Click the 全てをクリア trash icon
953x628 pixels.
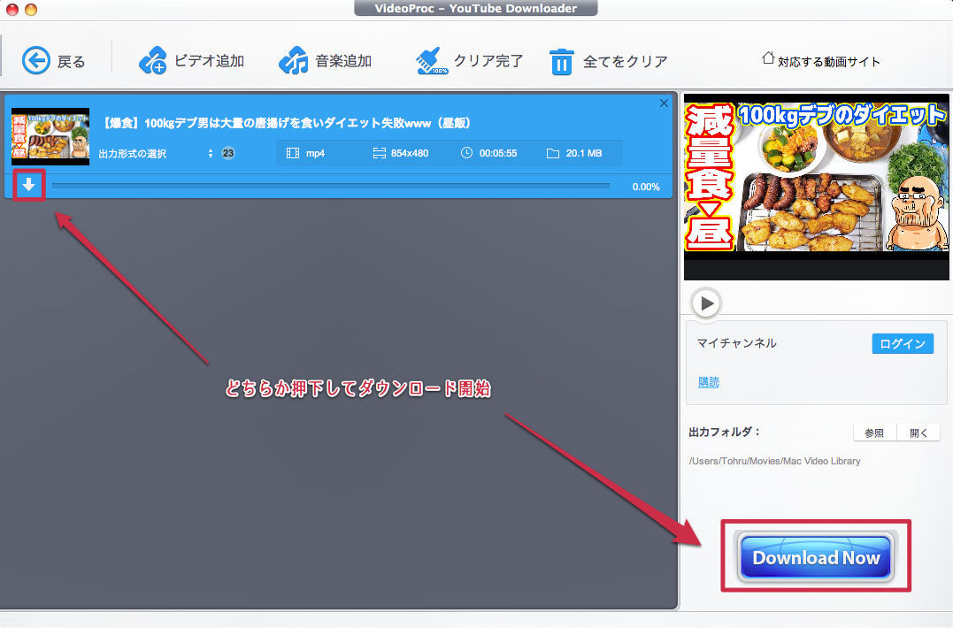[562, 62]
